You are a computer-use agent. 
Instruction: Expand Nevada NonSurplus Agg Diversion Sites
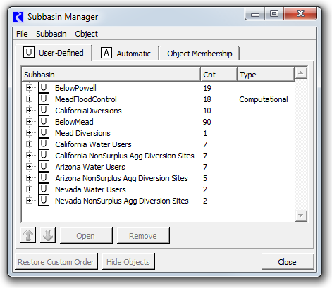click(29, 201)
